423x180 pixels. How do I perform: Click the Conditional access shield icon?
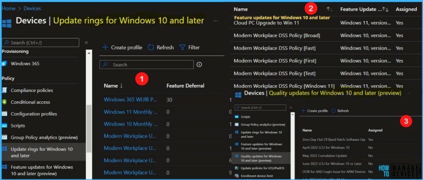(x=4, y=102)
